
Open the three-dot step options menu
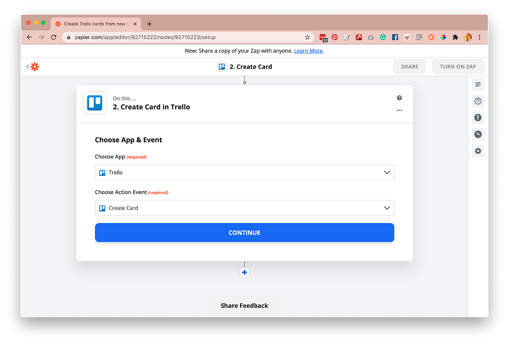pyautogui.click(x=399, y=110)
